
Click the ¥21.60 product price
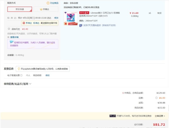point(134,13)
